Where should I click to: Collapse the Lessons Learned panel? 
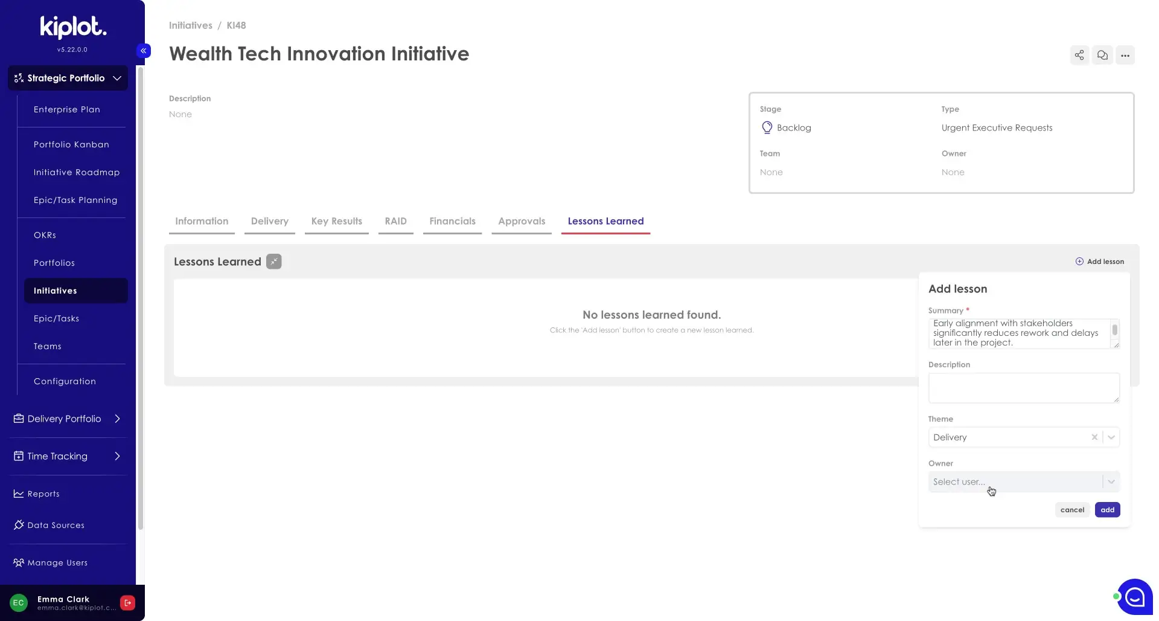(274, 261)
